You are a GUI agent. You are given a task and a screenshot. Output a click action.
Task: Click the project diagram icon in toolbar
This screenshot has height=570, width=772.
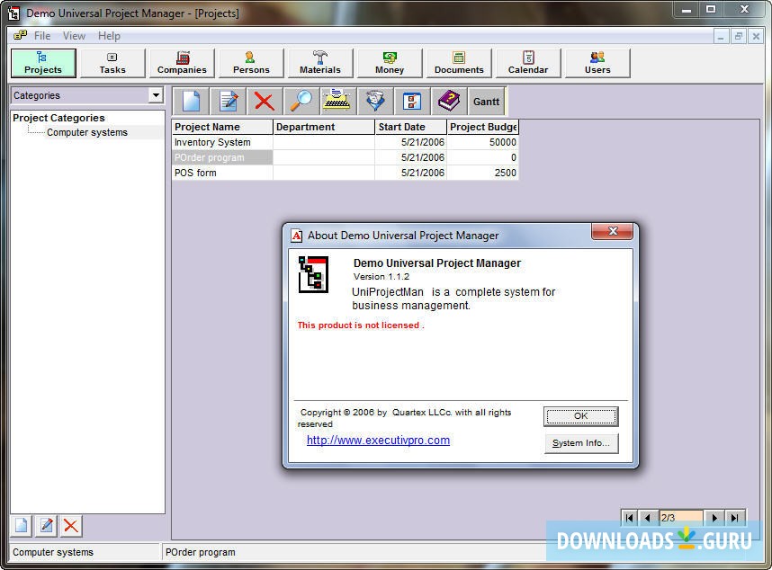point(412,102)
